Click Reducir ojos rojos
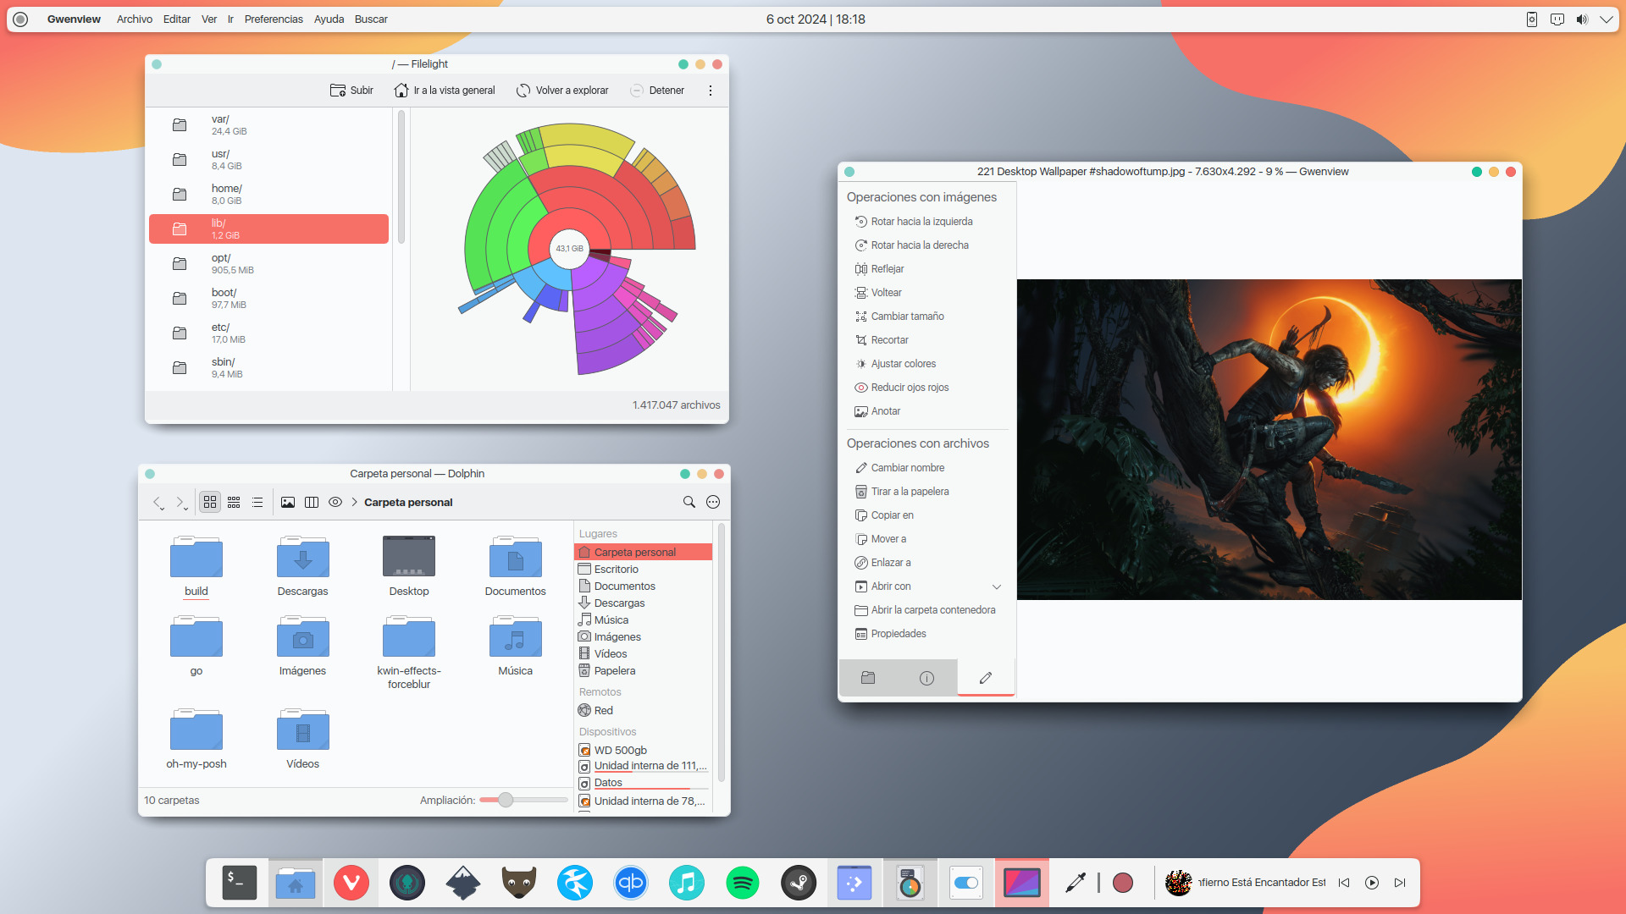Screen dimensions: 1626x914 pos(901,388)
